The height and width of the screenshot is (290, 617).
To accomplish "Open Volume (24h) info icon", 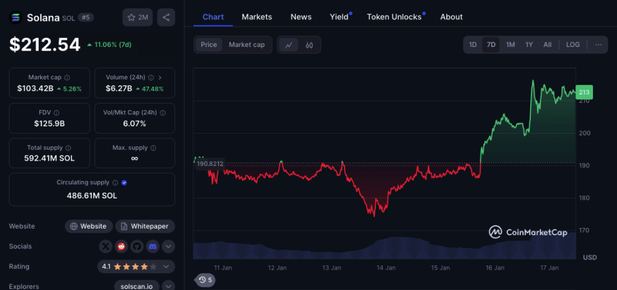I will (151, 78).
